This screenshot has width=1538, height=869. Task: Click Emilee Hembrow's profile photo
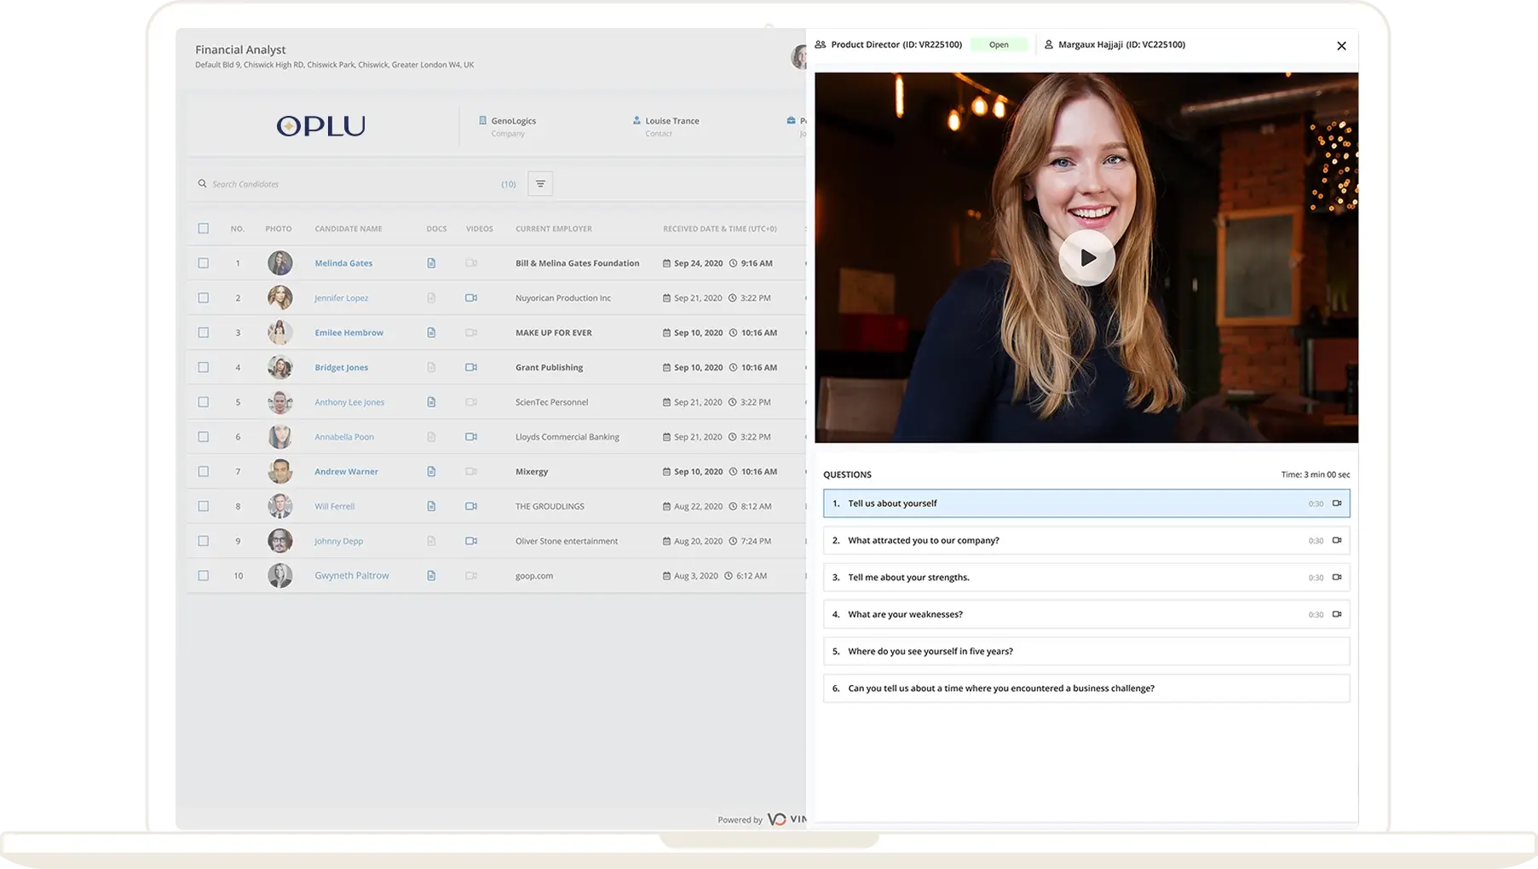(x=279, y=332)
